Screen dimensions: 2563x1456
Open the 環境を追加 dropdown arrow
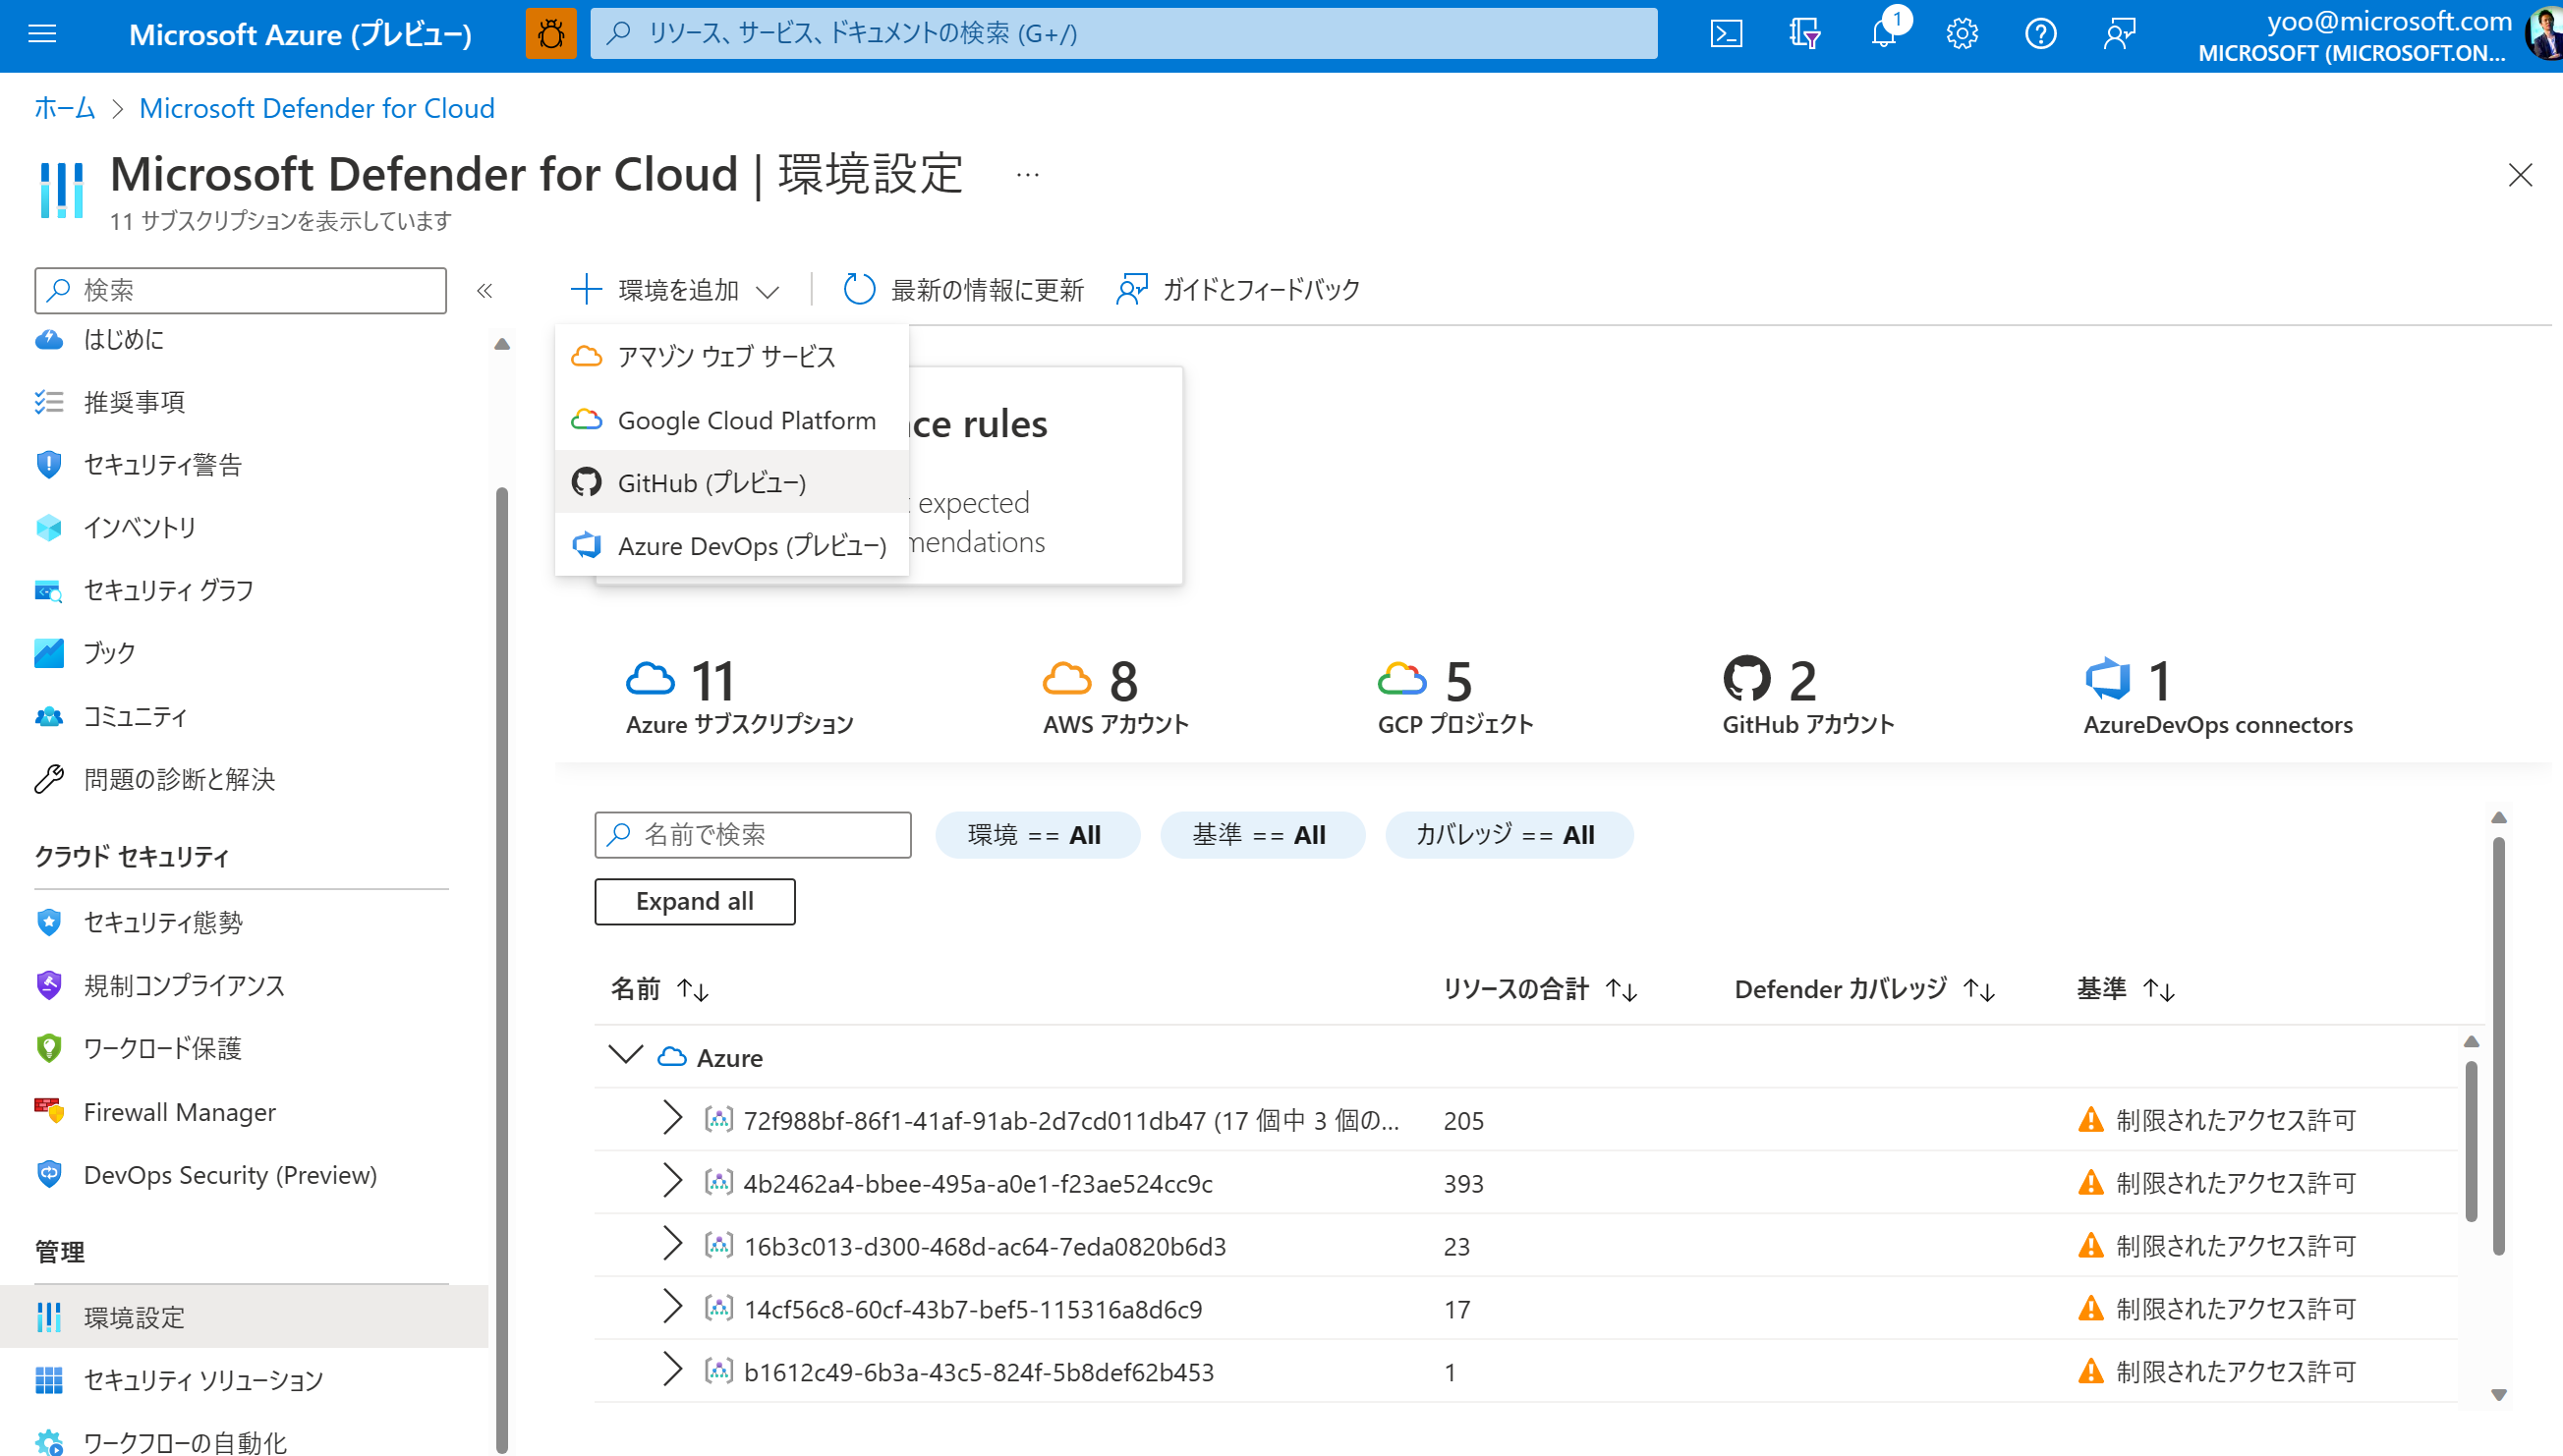point(769,290)
